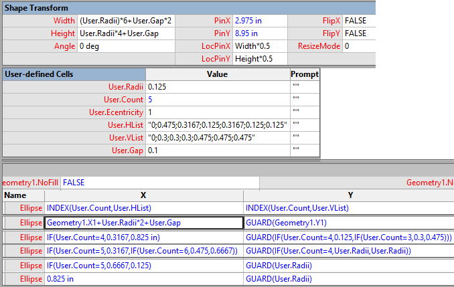Click the ResizeMode value cell
This screenshot has width=454, height=287.
358,46
